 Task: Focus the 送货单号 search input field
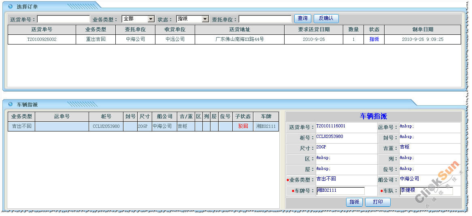[x=64, y=19]
